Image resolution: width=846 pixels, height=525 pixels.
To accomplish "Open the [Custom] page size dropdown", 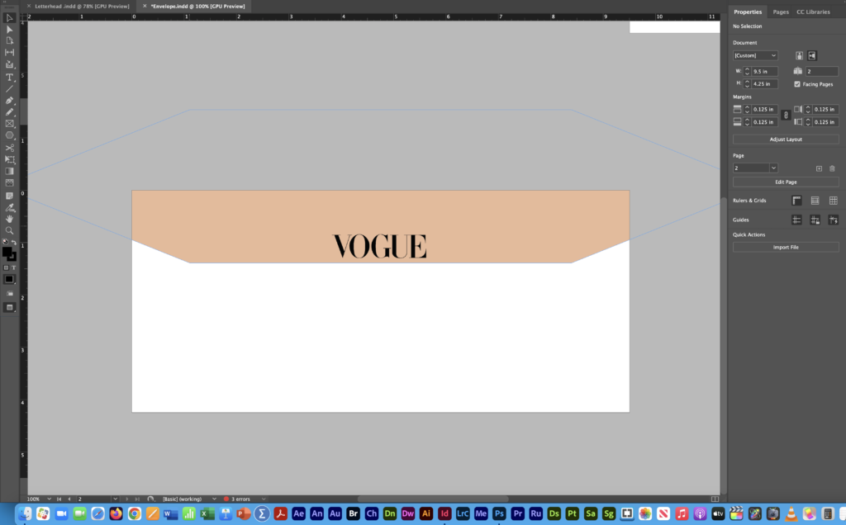I will pyautogui.click(x=755, y=55).
